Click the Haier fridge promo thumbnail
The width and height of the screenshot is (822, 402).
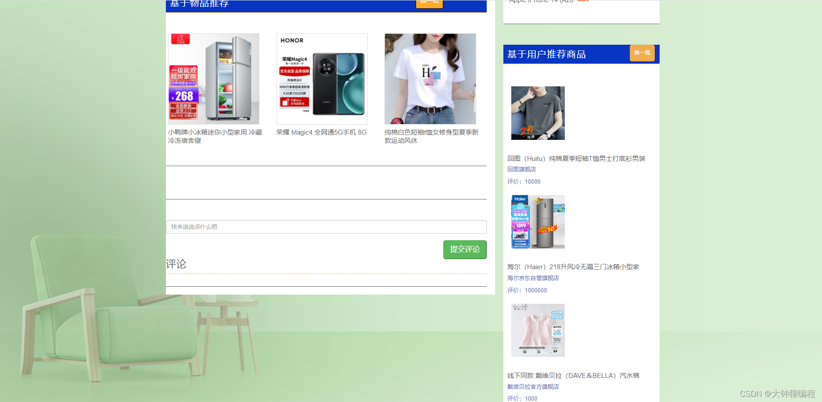[x=538, y=222]
